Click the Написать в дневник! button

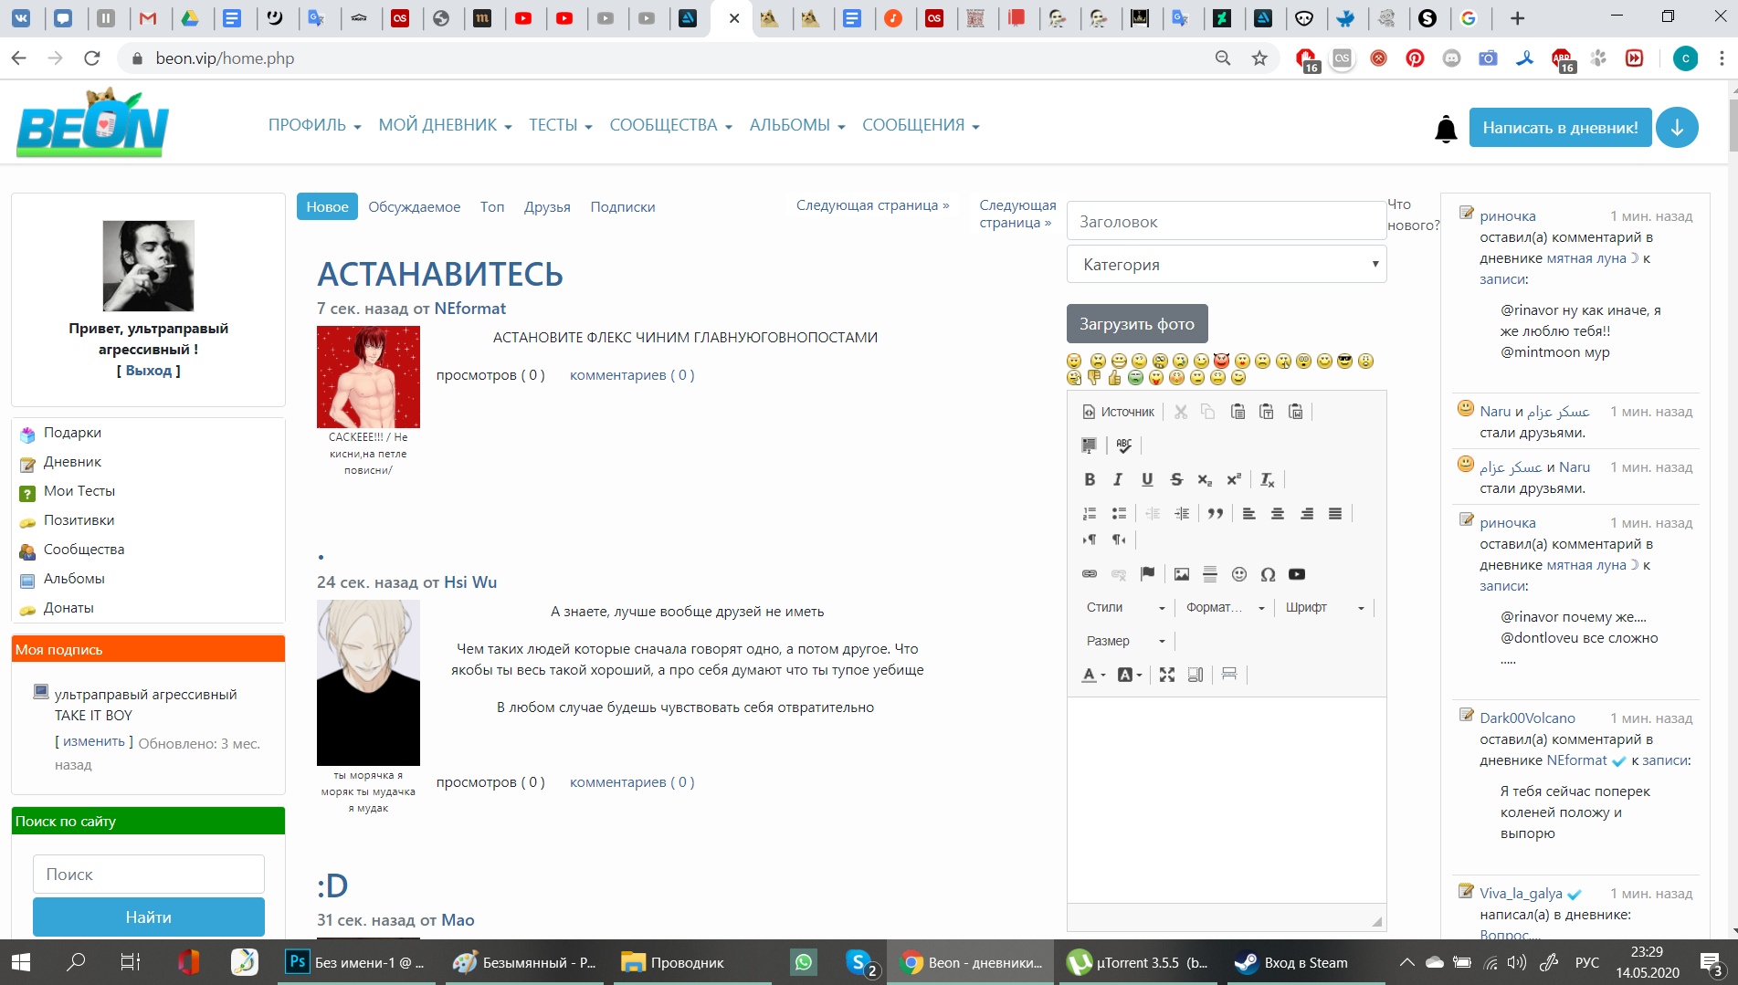click(x=1560, y=128)
